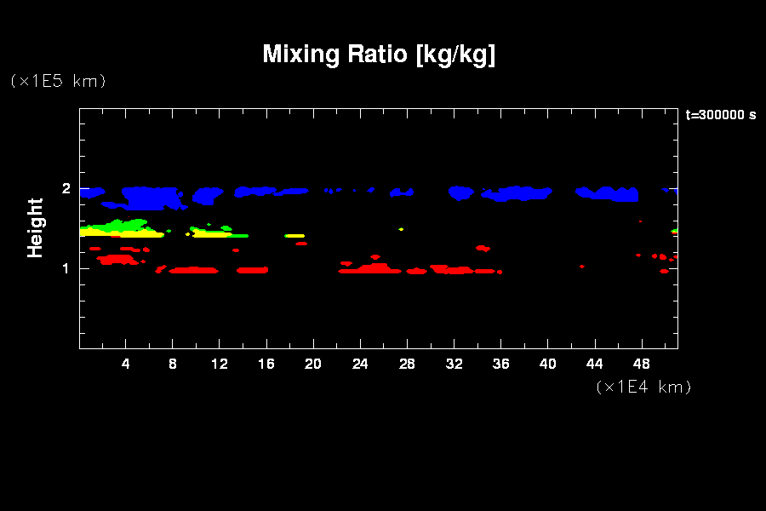Click the x-axis tick label 4
Image resolution: width=766 pixels, height=511 pixels.
126,364
